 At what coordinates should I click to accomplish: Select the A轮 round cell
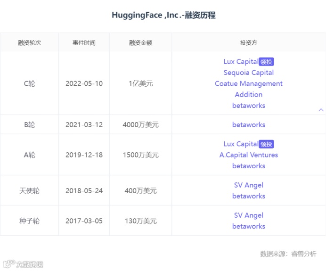click(29, 155)
